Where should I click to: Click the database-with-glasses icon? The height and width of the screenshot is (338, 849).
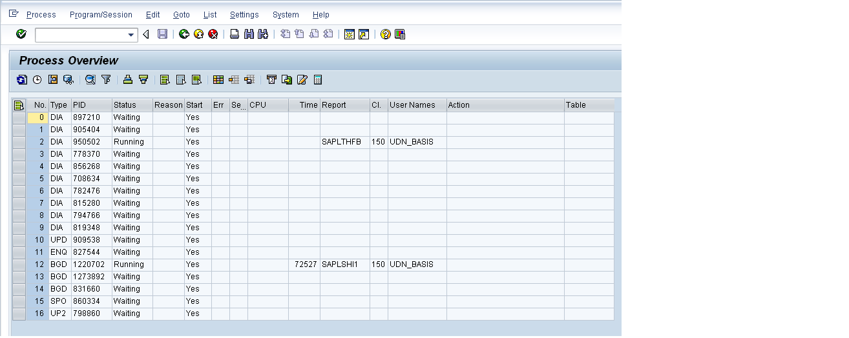click(x=68, y=80)
